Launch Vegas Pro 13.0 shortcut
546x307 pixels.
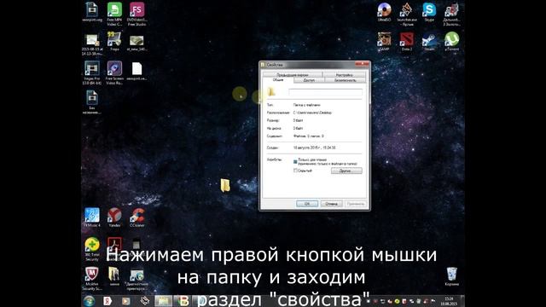tap(92, 72)
